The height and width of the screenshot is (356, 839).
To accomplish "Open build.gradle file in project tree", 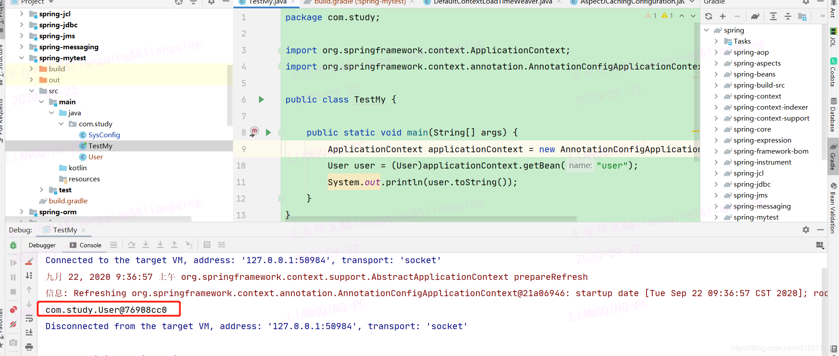I will click(63, 201).
